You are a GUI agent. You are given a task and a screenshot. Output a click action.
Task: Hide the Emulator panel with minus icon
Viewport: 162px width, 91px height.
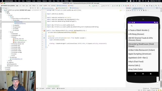click(159, 8)
